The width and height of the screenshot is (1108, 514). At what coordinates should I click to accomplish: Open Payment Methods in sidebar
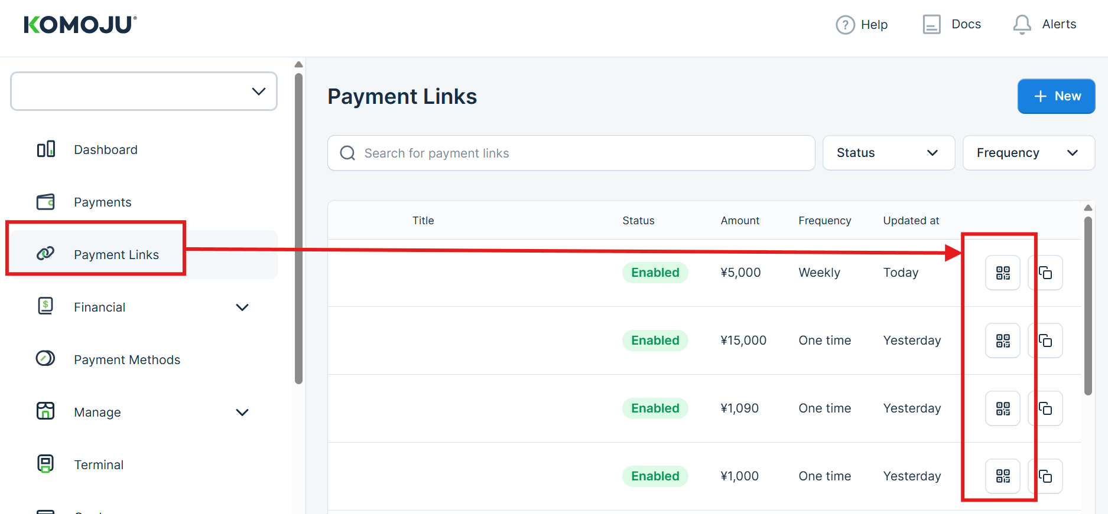[126, 360]
